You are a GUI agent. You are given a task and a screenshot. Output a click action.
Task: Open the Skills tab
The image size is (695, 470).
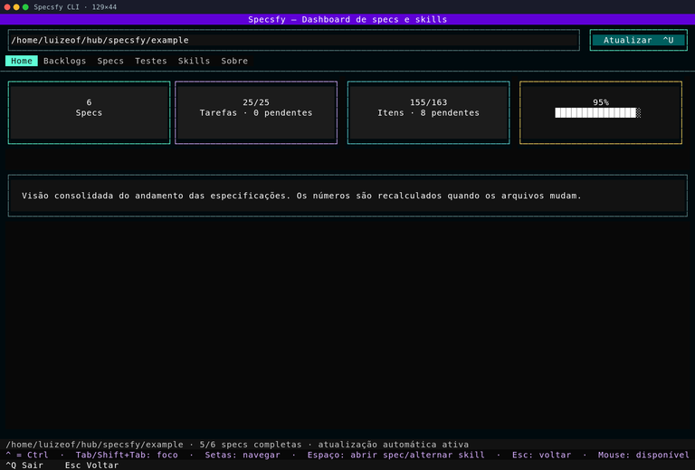[x=194, y=61]
